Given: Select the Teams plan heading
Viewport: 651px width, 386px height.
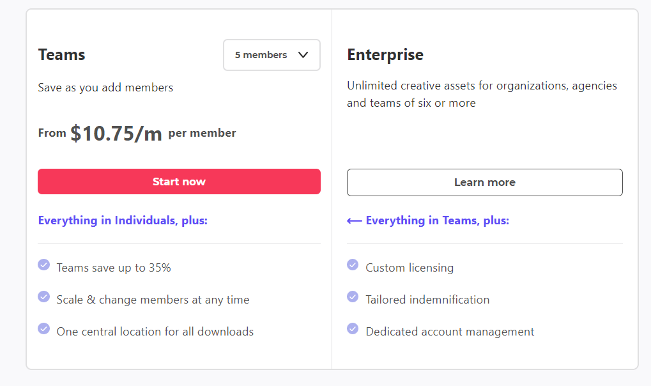Looking at the screenshot, I should click(61, 55).
